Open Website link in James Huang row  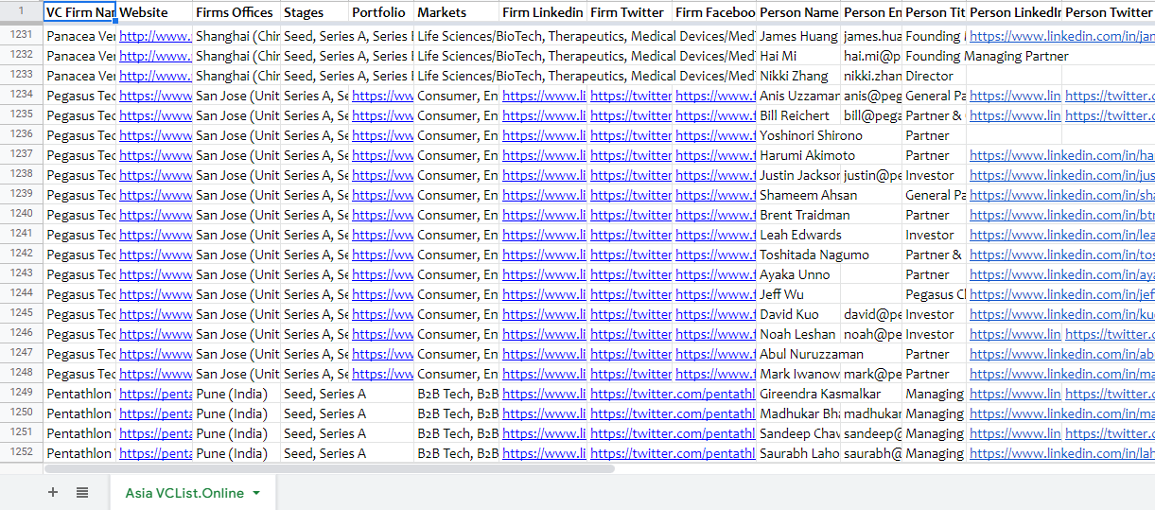coord(155,36)
